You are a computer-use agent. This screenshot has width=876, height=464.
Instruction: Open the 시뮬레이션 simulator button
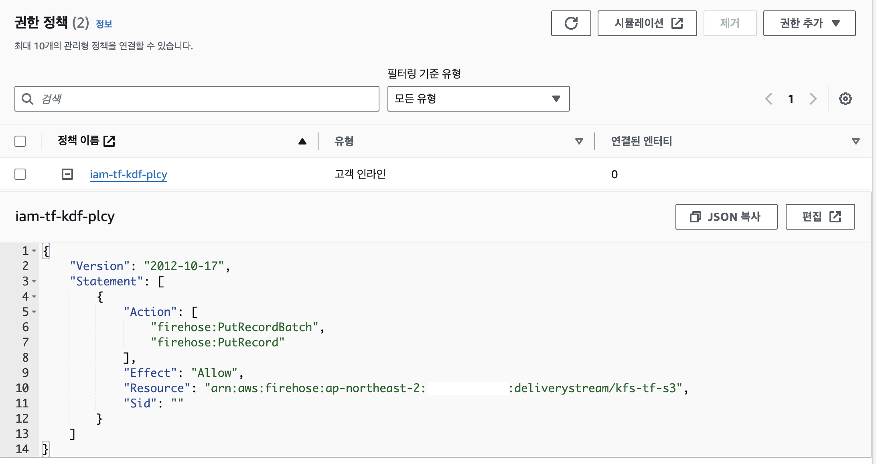[647, 23]
